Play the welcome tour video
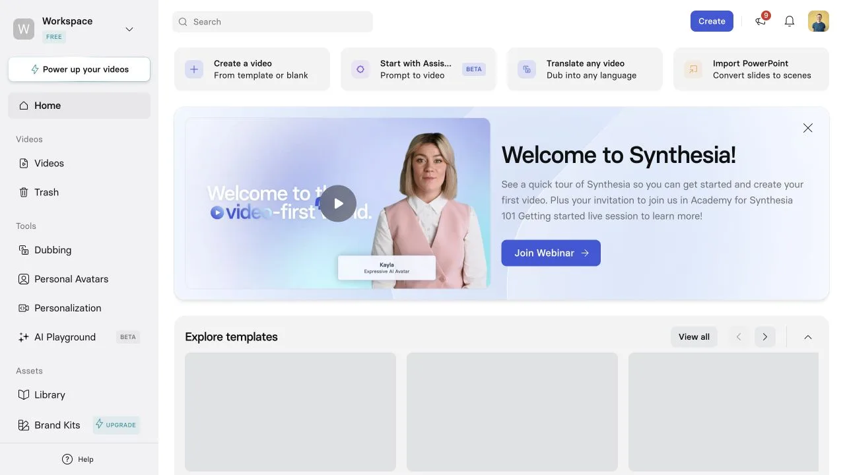Screen dimensions: 845x475 pos(339,203)
